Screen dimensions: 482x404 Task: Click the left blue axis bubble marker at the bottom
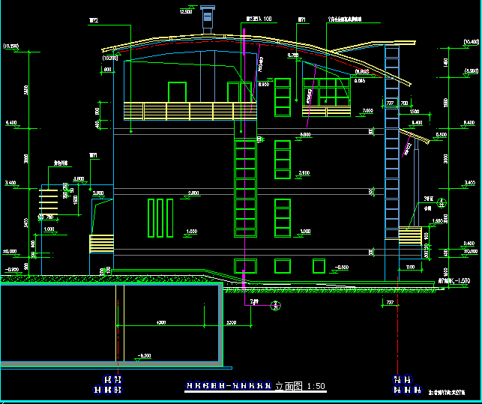tap(112, 384)
